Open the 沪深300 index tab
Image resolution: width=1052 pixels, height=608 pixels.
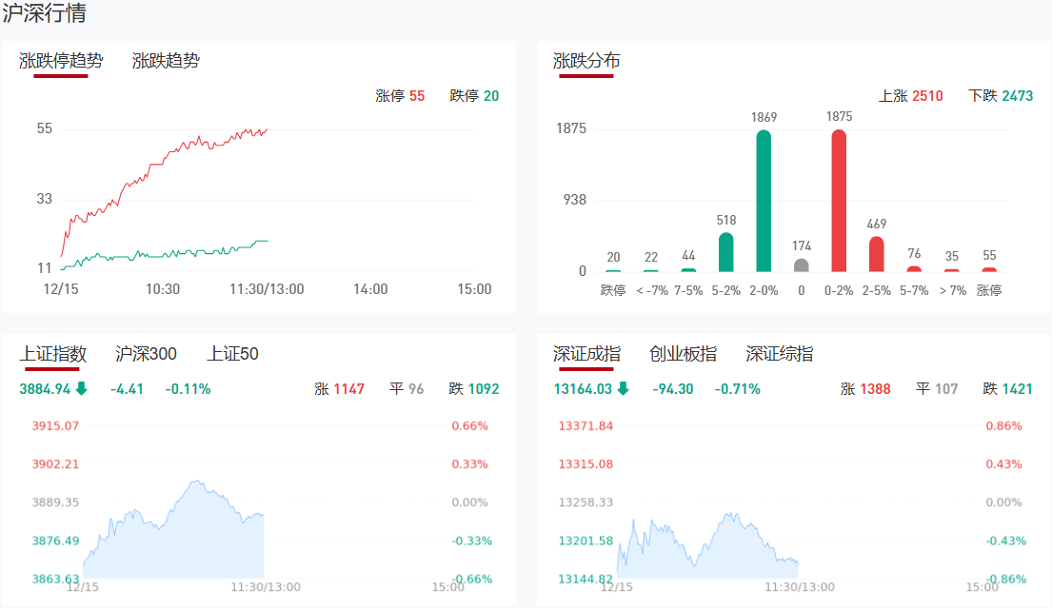(x=146, y=354)
